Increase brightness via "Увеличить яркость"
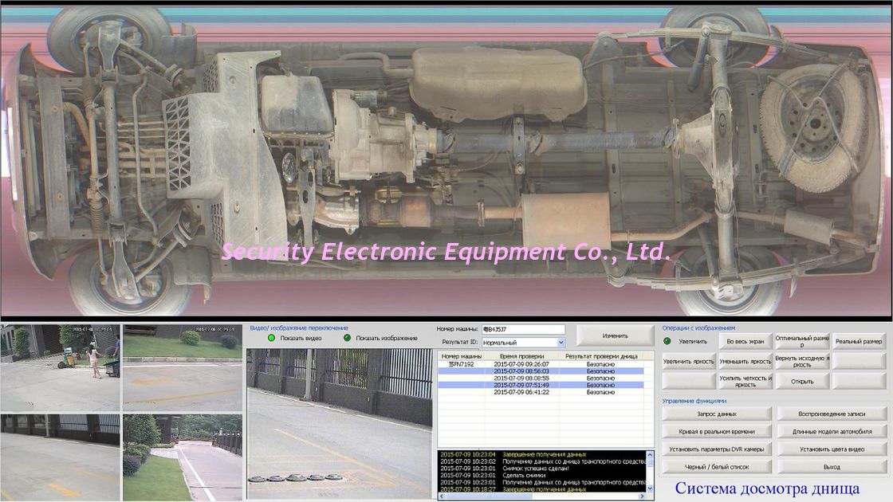 click(x=688, y=361)
